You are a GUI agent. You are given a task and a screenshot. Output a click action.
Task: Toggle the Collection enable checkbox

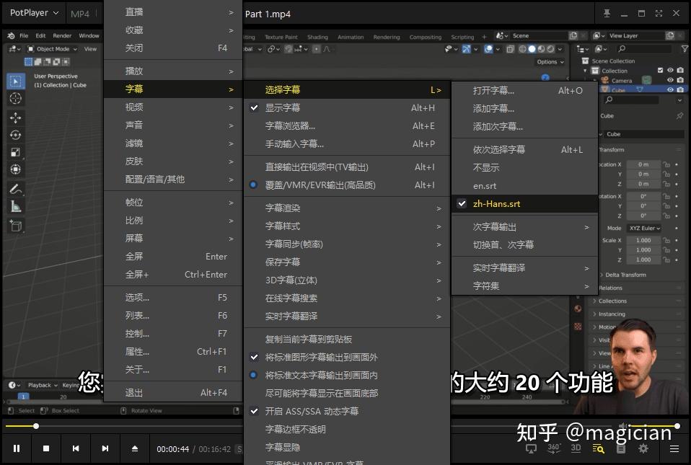[661, 70]
